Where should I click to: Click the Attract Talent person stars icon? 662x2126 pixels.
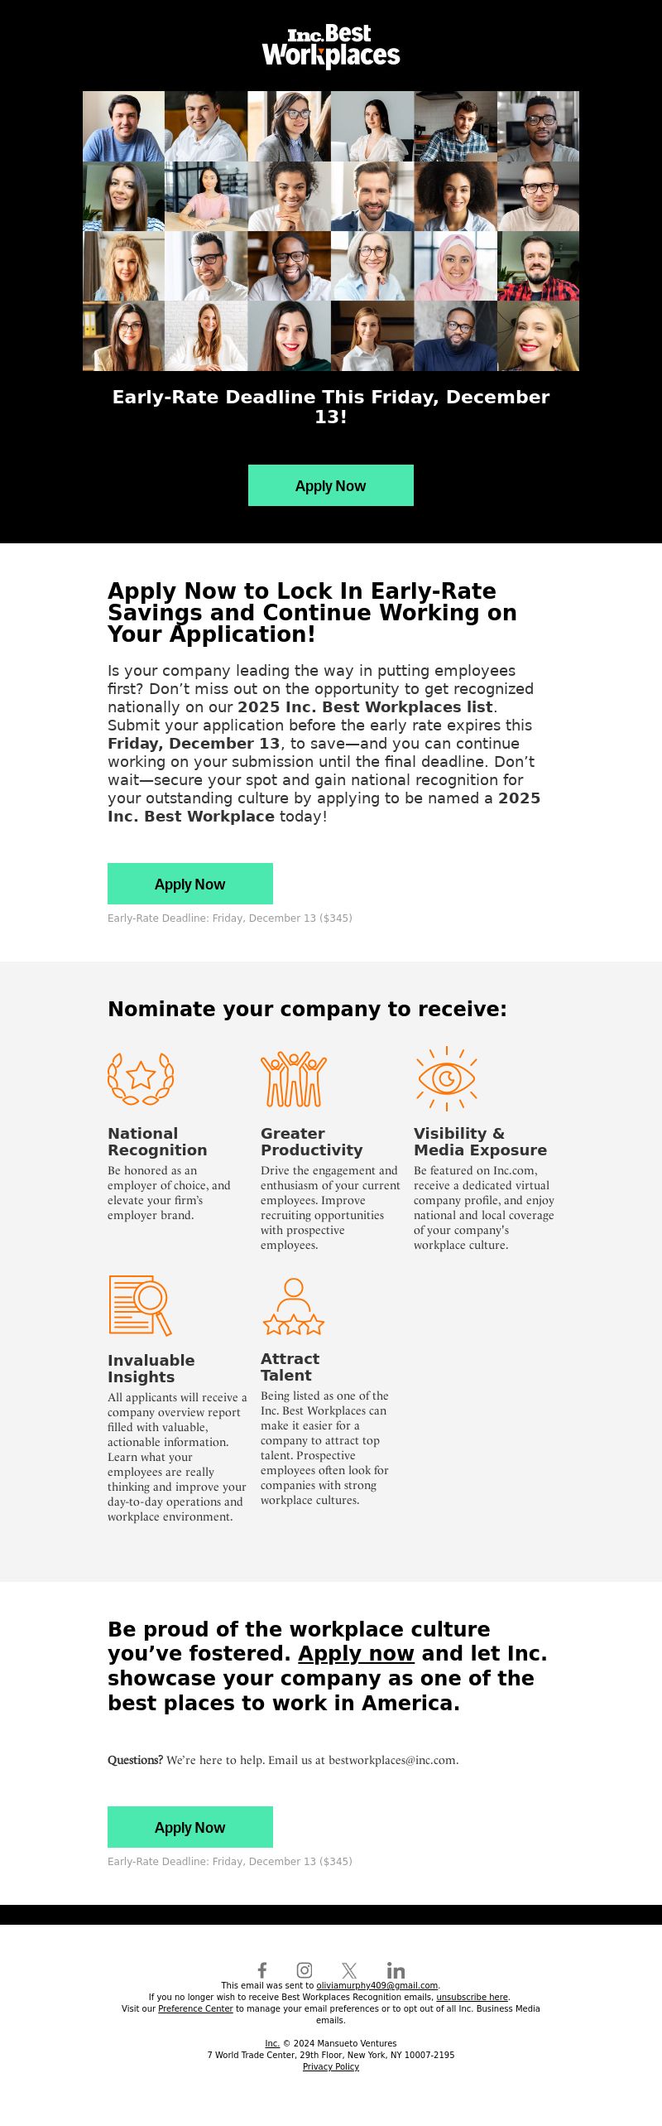pos(294,1306)
